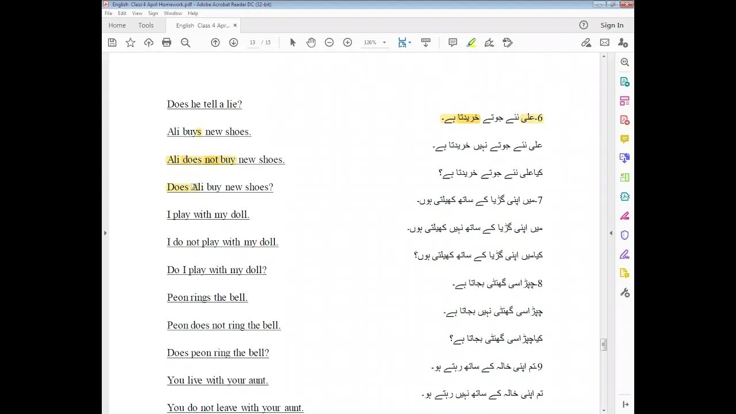
Task: Select the Highlight text tool
Action: pyautogui.click(x=471, y=43)
